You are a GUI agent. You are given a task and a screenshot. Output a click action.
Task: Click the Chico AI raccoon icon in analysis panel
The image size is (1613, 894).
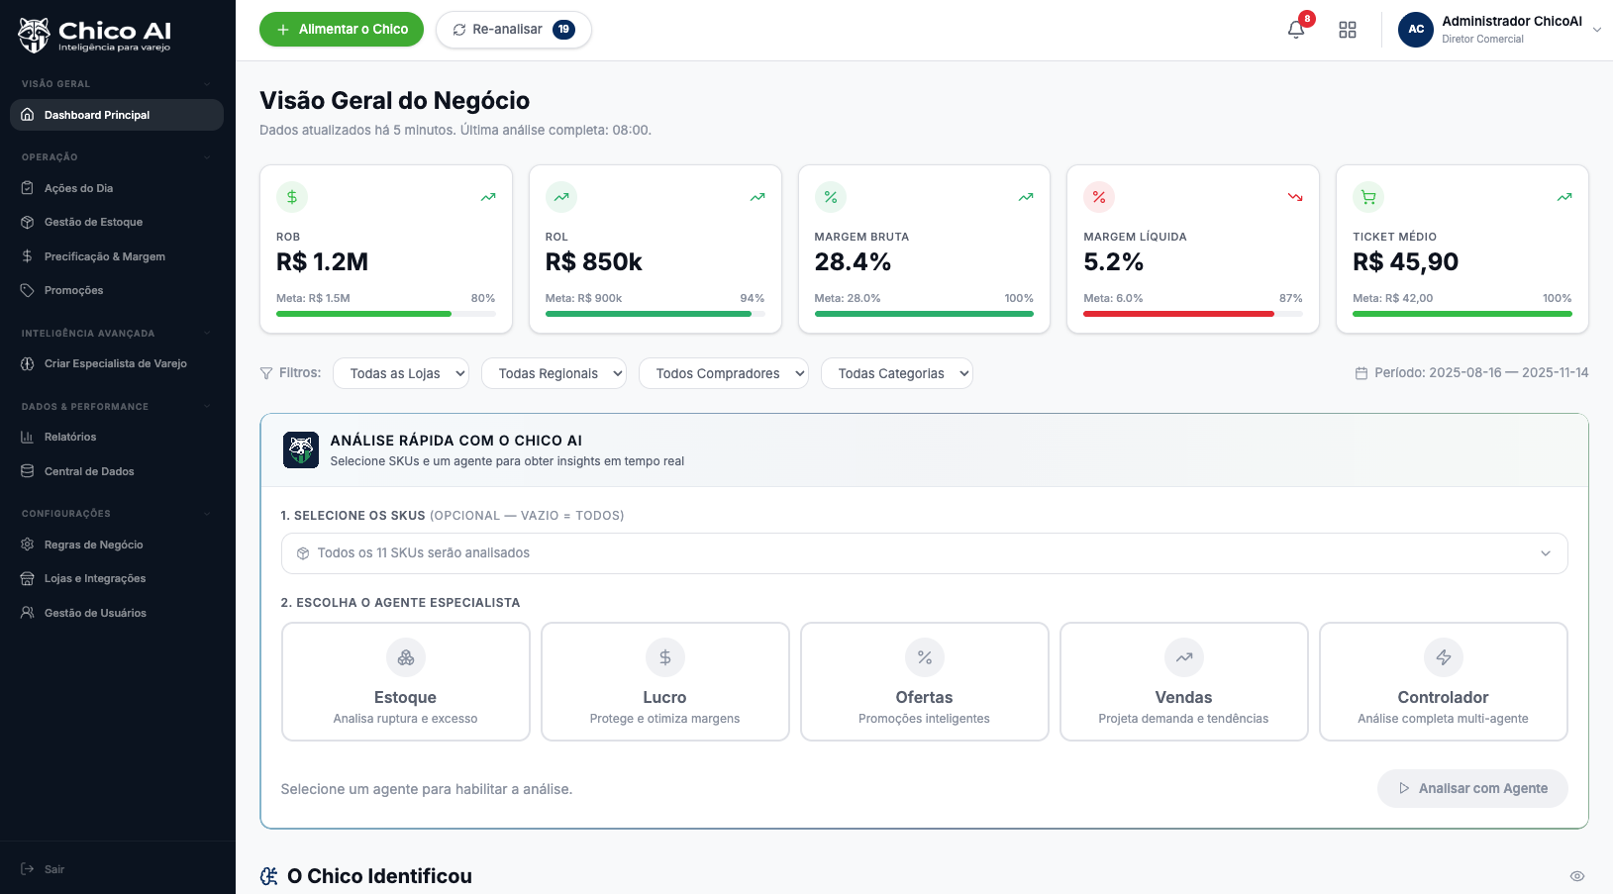(x=301, y=449)
